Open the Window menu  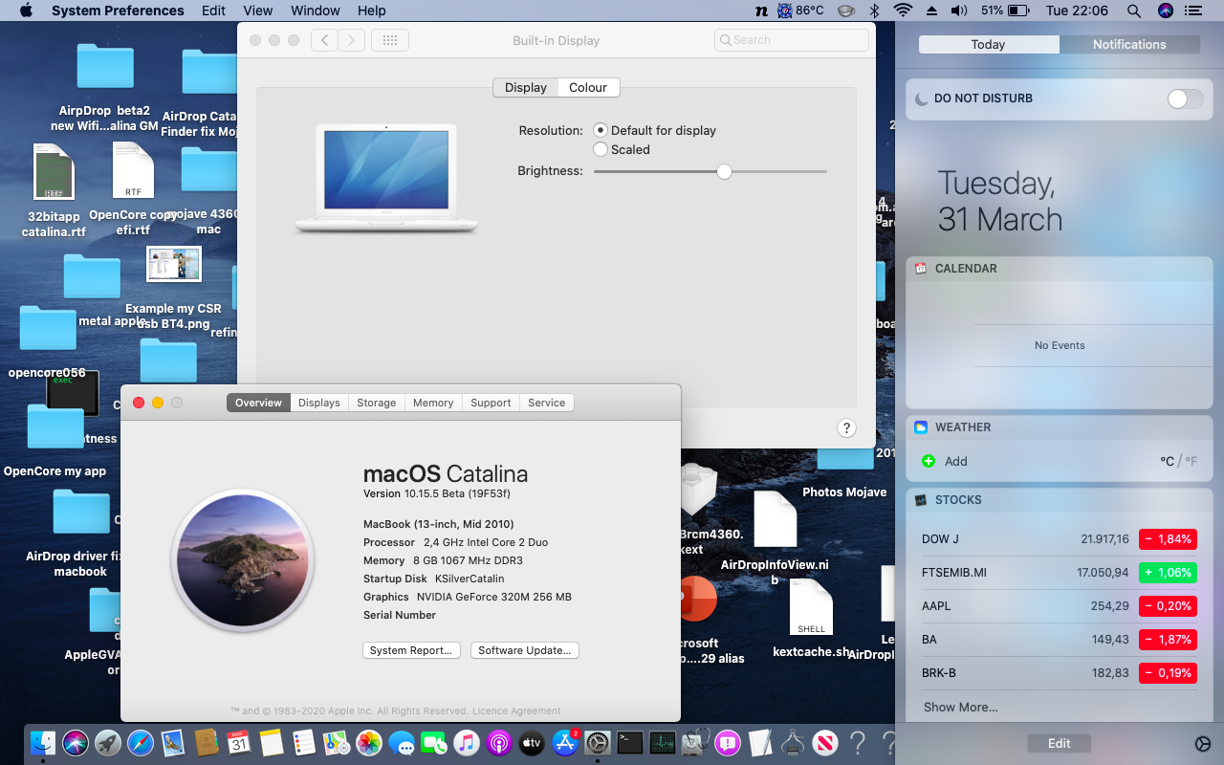(316, 11)
